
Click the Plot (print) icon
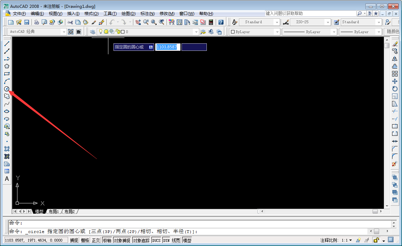(37, 22)
